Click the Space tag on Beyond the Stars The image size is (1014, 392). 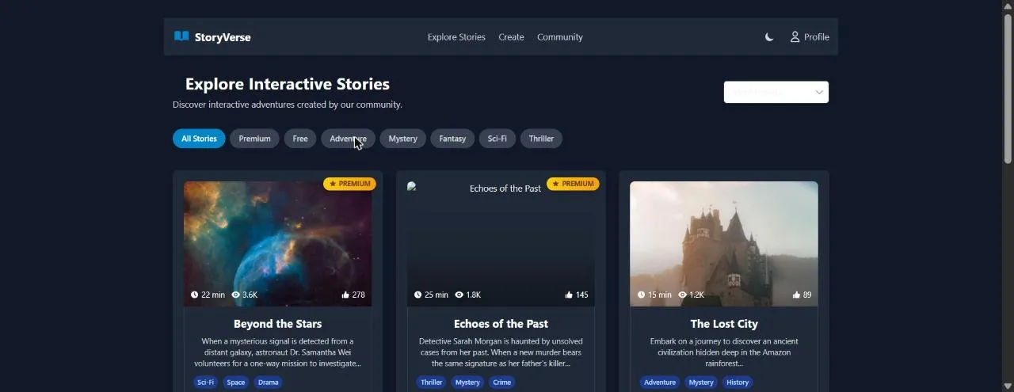tap(236, 382)
